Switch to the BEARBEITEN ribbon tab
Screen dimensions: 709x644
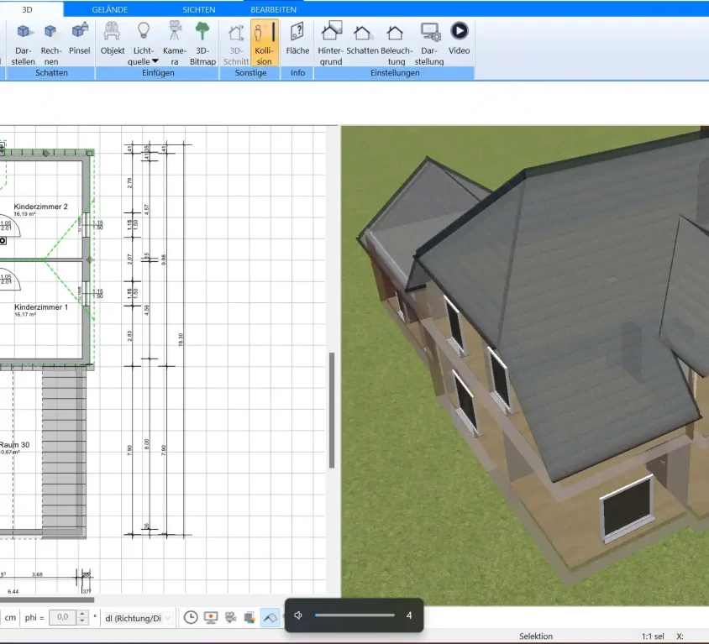(273, 9)
